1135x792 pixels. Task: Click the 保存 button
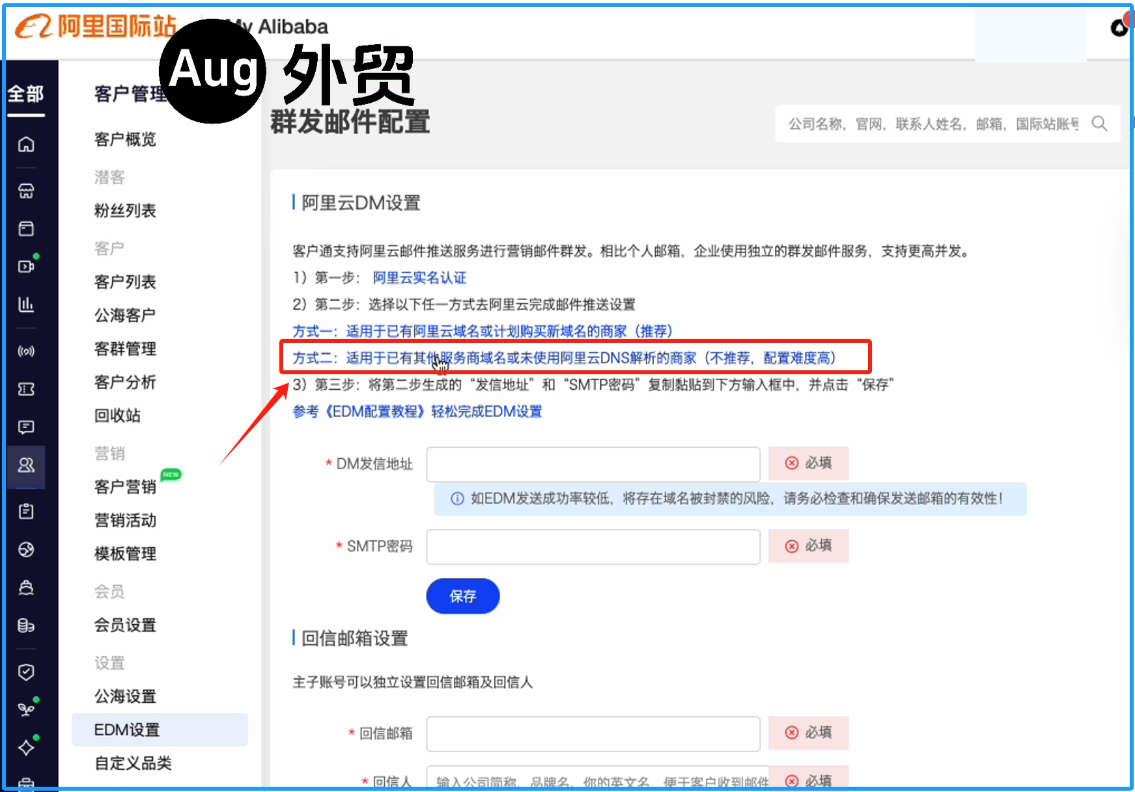pos(463,596)
